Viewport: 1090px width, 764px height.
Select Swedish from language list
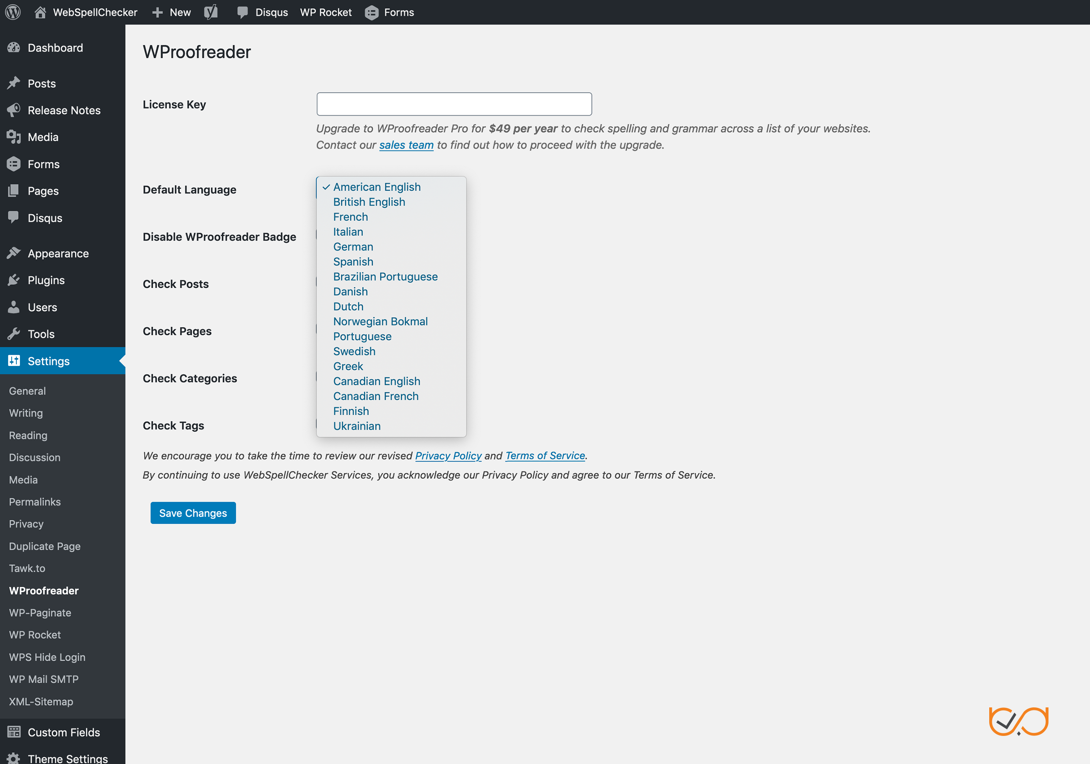pyautogui.click(x=354, y=351)
